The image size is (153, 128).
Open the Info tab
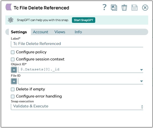(78, 32)
